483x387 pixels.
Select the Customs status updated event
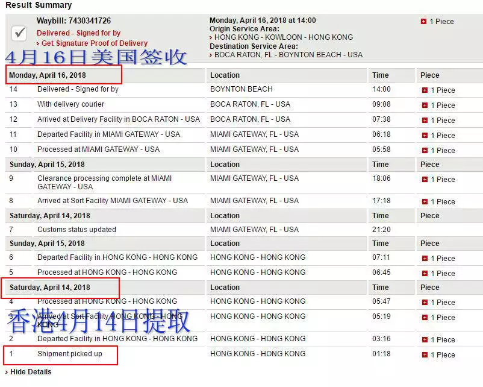coord(76,230)
